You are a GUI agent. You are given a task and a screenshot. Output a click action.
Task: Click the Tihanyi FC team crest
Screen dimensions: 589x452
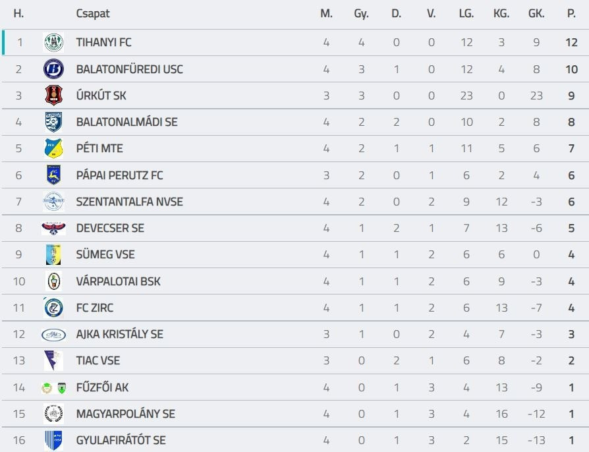point(53,43)
